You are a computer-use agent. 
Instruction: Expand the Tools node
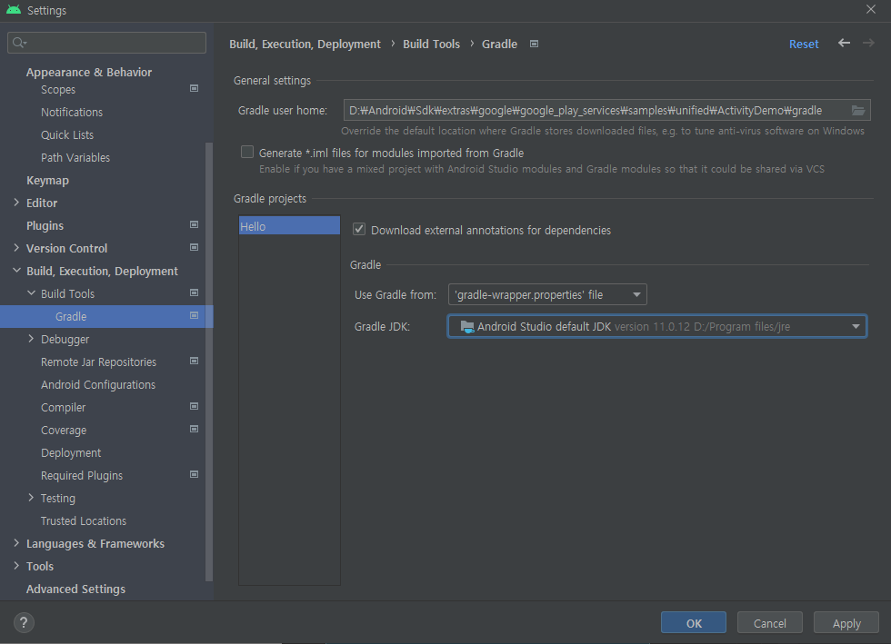[x=16, y=566]
